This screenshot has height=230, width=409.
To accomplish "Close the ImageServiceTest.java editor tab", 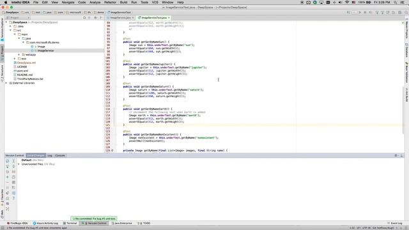I will click(x=169, y=18).
